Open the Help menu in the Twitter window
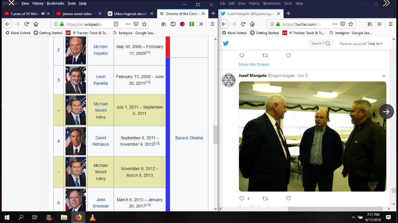The height and width of the screenshot is (223, 398). pos(299,3)
